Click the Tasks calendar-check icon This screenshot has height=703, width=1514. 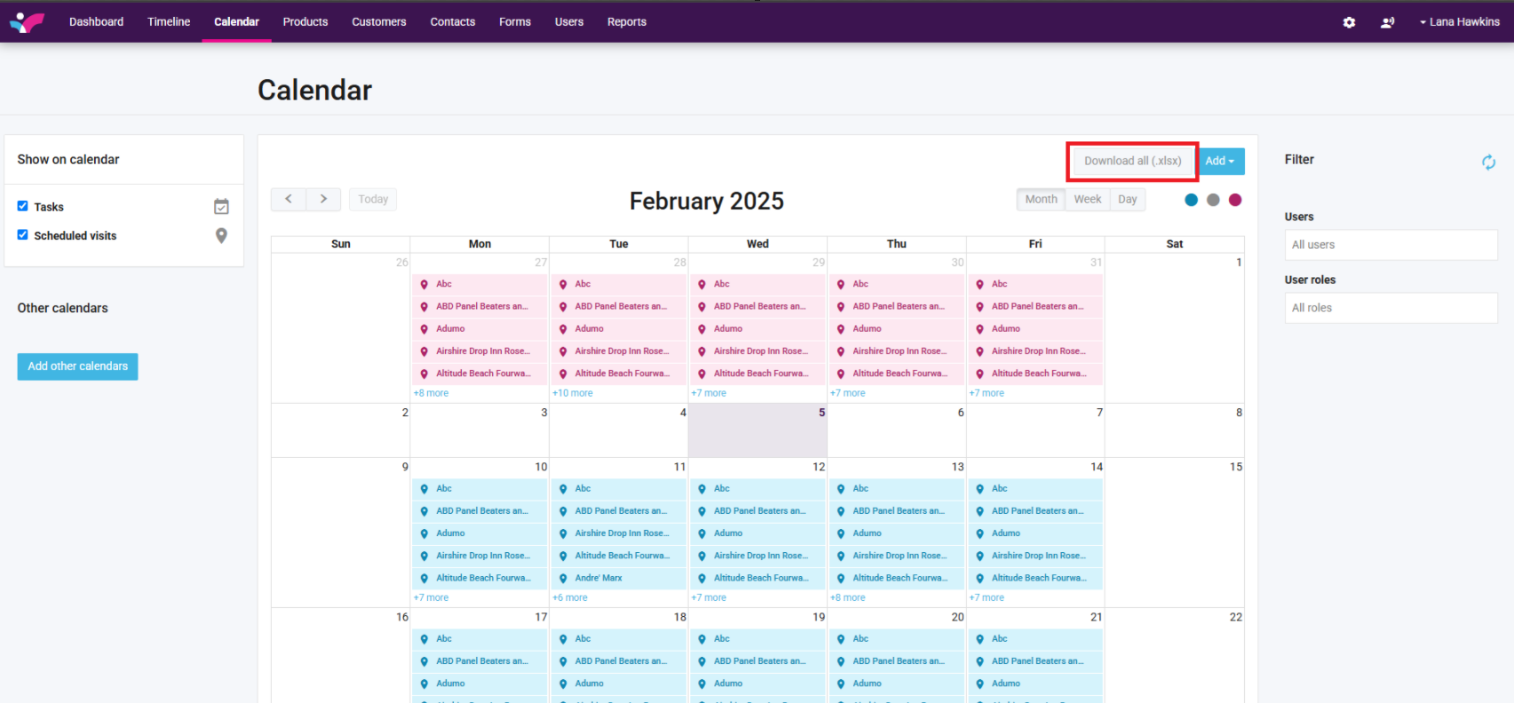tap(221, 207)
